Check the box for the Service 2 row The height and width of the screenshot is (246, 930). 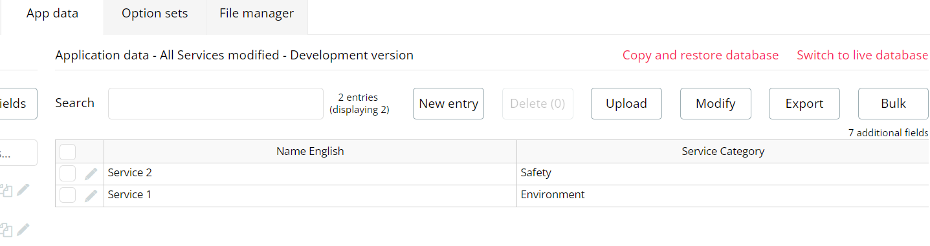coord(68,174)
